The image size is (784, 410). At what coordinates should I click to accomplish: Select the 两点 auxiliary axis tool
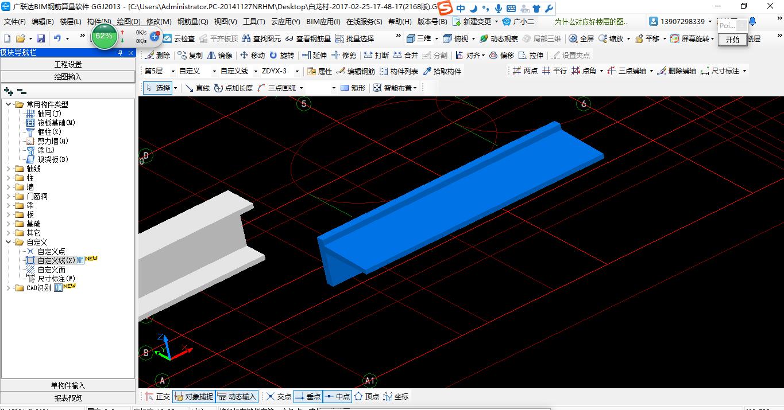pyautogui.click(x=526, y=71)
